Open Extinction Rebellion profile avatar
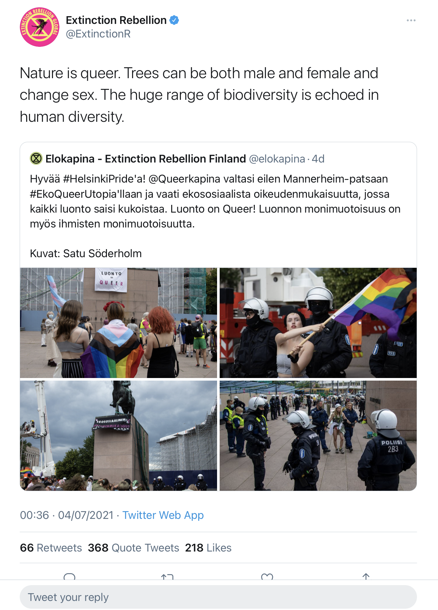 pyautogui.click(x=40, y=27)
